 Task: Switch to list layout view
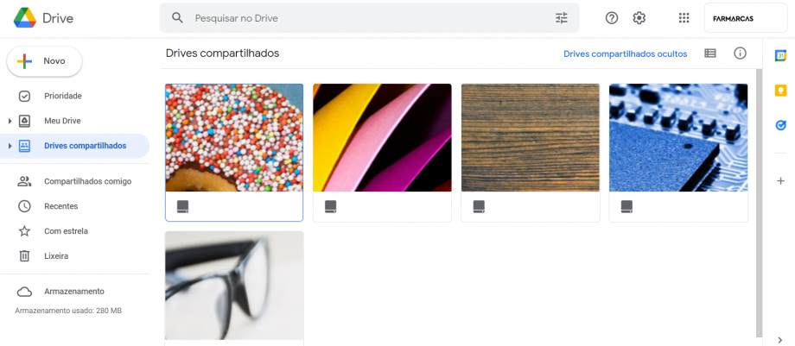tap(710, 53)
